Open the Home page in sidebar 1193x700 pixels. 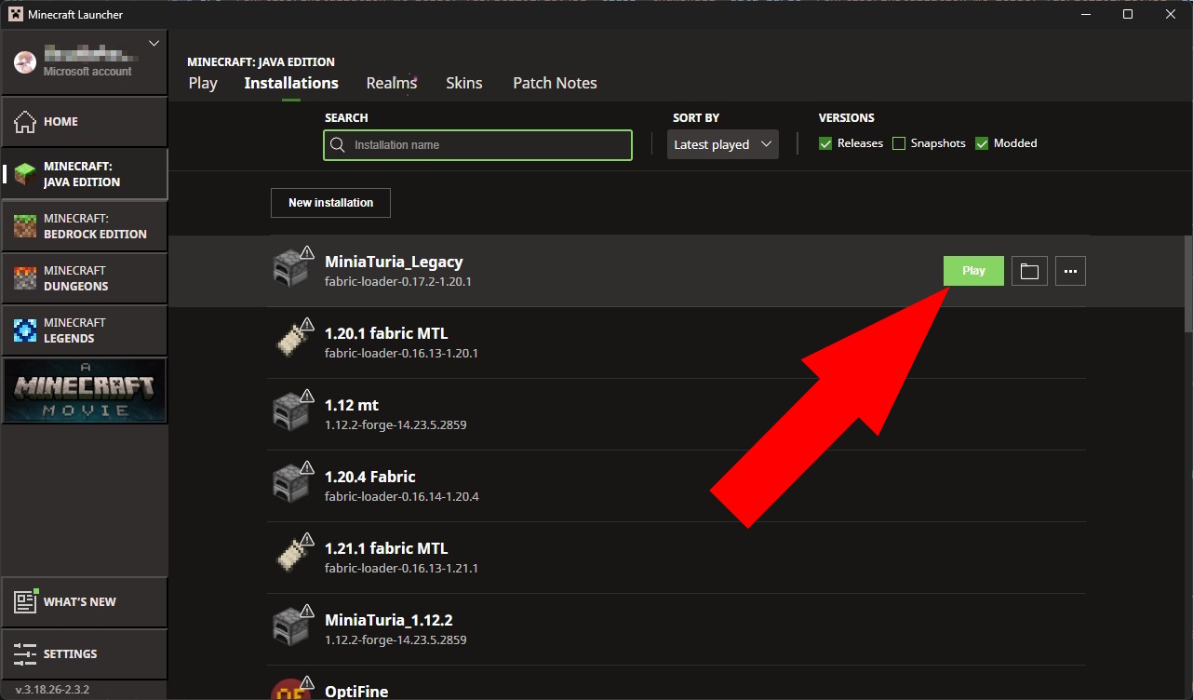pyautogui.click(x=85, y=122)
